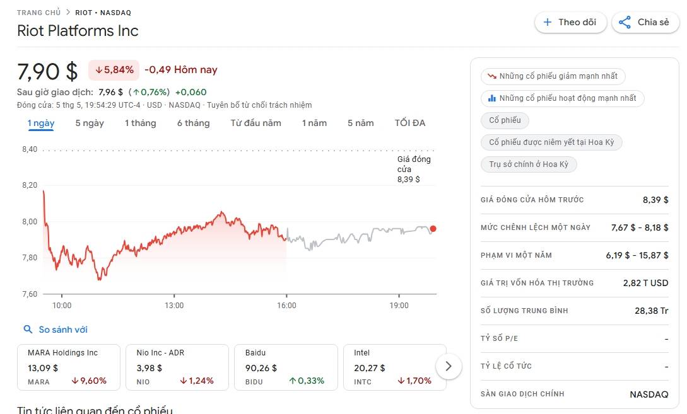Go to TRANG CHỦ breadcrumb link
Viewport: 687px width, 414px height.
tap(38, 13)
